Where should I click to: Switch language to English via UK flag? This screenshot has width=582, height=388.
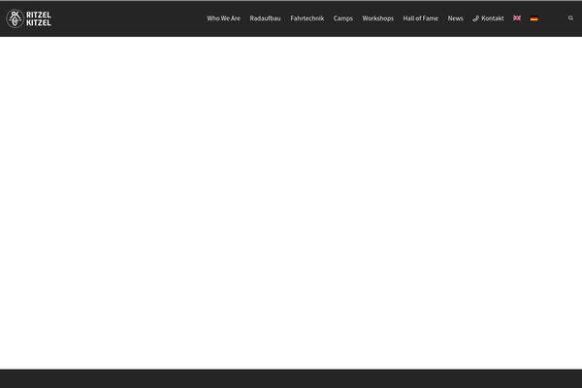pyautogui.click(x=517, y=18)
